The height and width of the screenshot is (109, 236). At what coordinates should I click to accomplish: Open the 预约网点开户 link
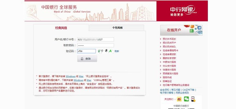point(169,43)
